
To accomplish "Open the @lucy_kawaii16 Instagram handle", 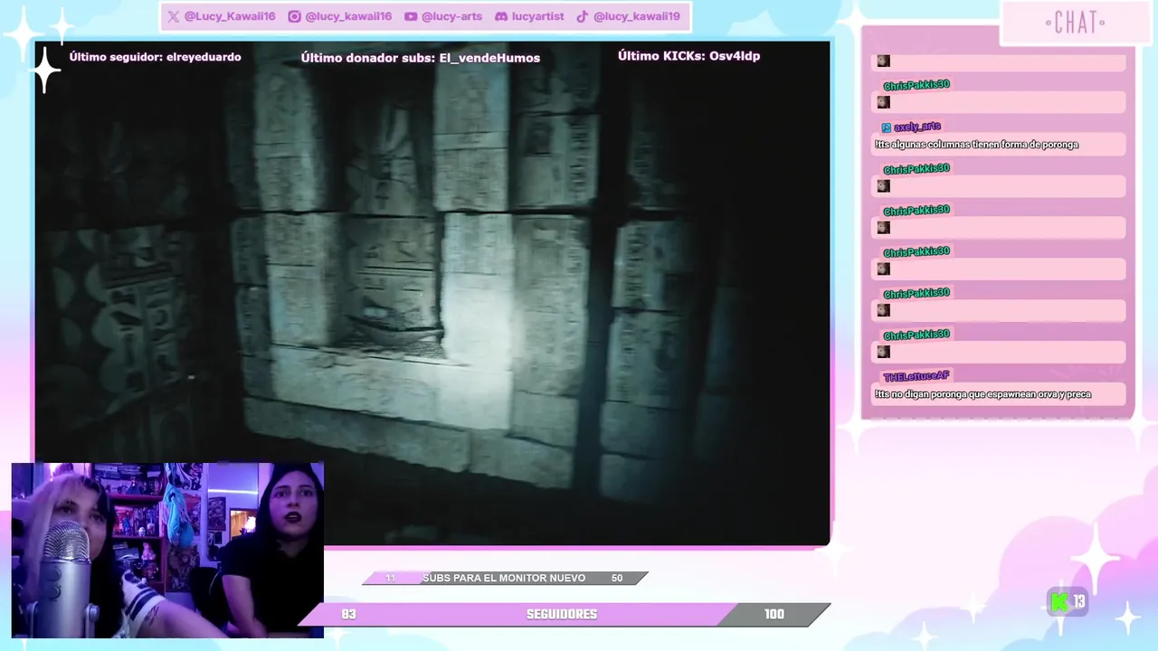I will coord(348,16).
